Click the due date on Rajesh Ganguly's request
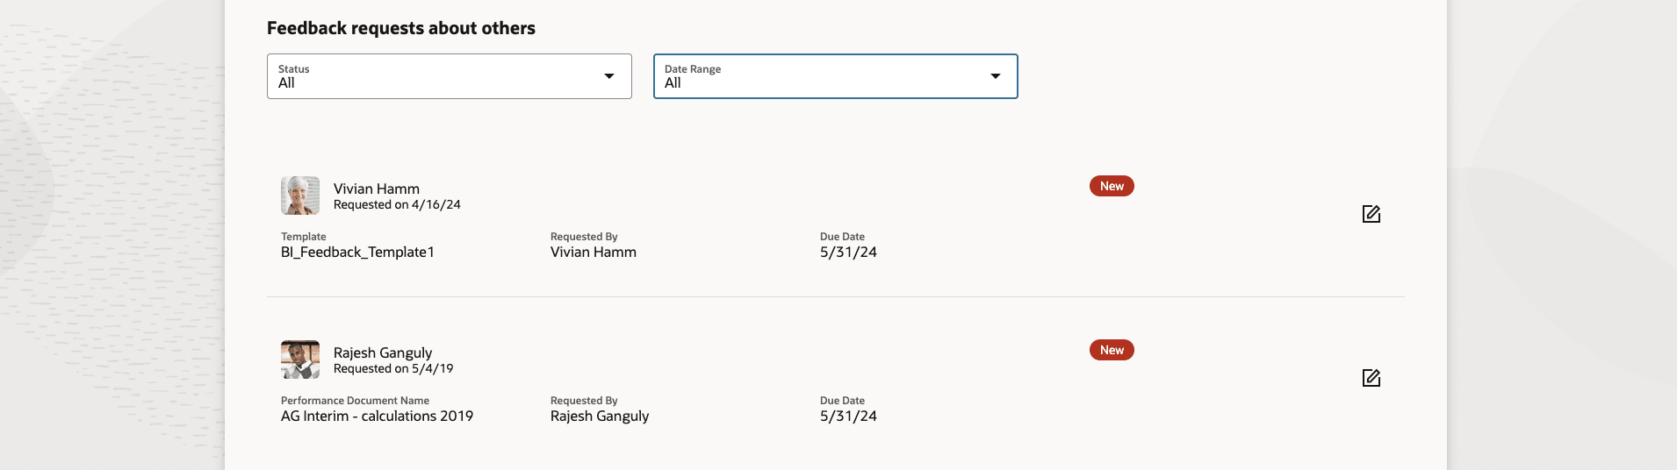Image resolution: width=1677 pixels, height=470 pixels. point(848,417)
